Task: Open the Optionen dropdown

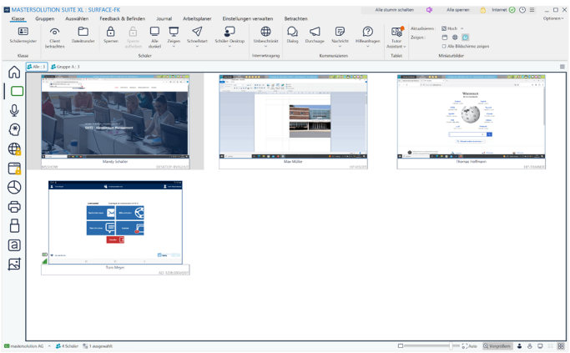Action: [x=553, y=18]
